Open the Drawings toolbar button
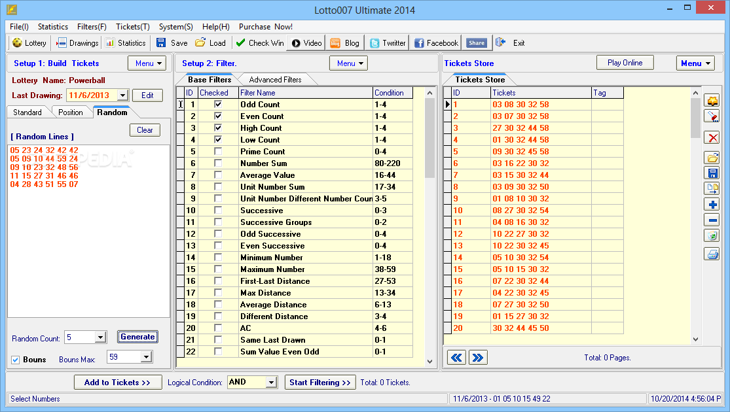The height and width of the screenshot is (412, 730). pyautogui.click(x=78, y=43)
